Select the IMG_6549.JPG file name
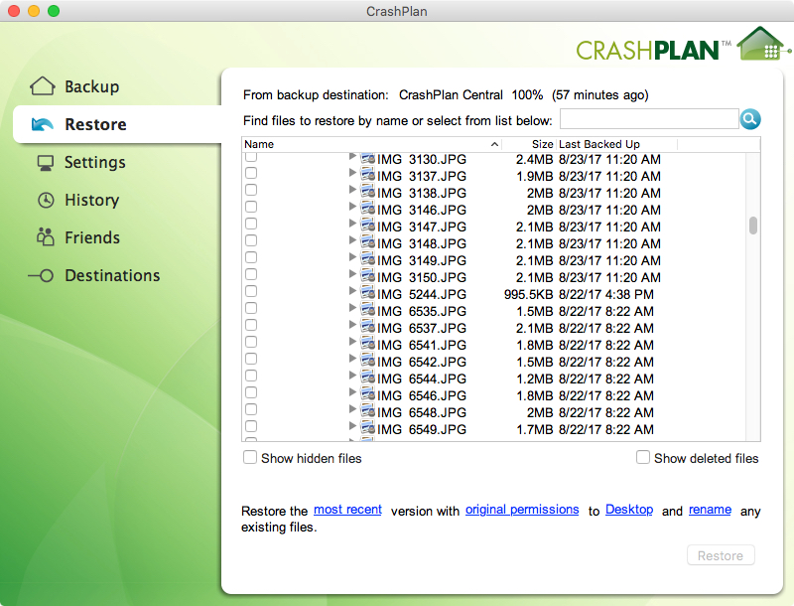The image size is (794, 606). 422,430
